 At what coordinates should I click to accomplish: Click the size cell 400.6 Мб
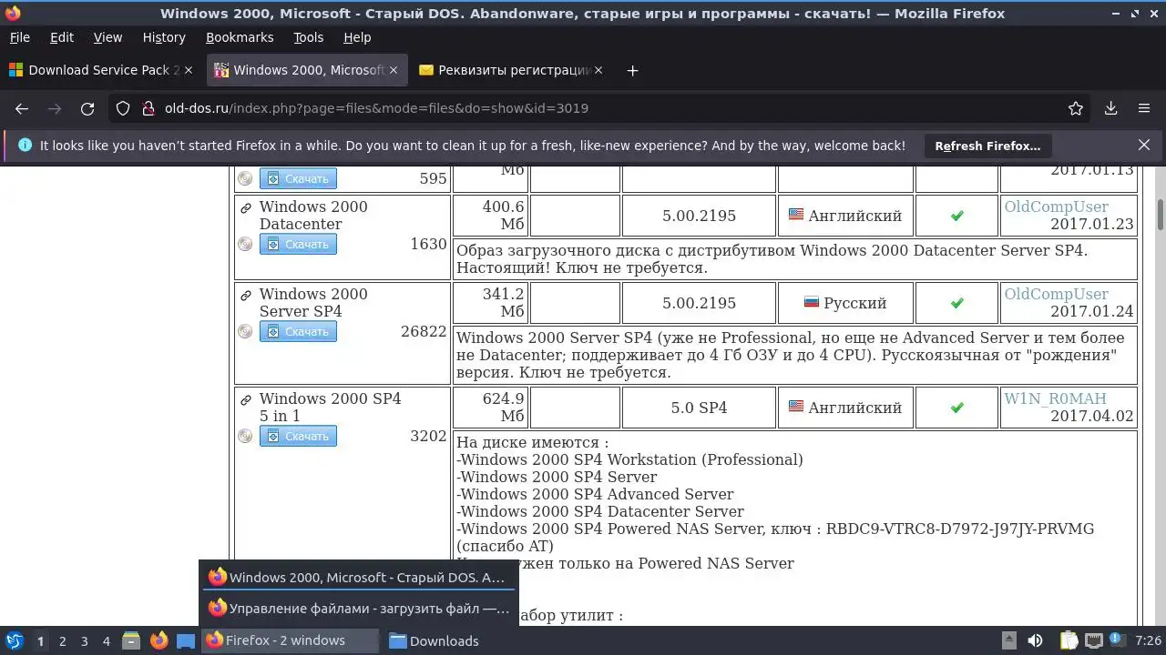[x=490, y=216]
